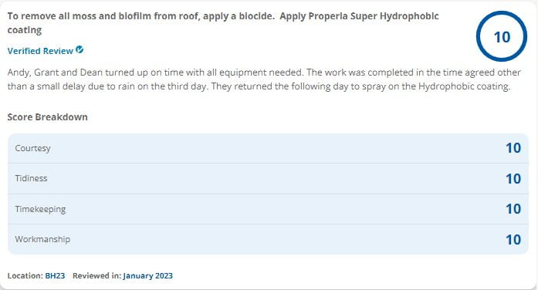538x290 pixels.
Task: Click the verified checkmark badge icon
Action: point(80,49)
